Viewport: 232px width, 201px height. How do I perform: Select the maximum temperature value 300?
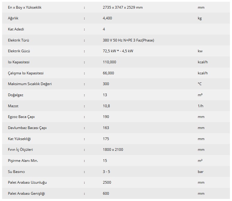(106, 84)
